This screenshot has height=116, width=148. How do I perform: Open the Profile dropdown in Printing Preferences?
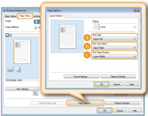37,22
